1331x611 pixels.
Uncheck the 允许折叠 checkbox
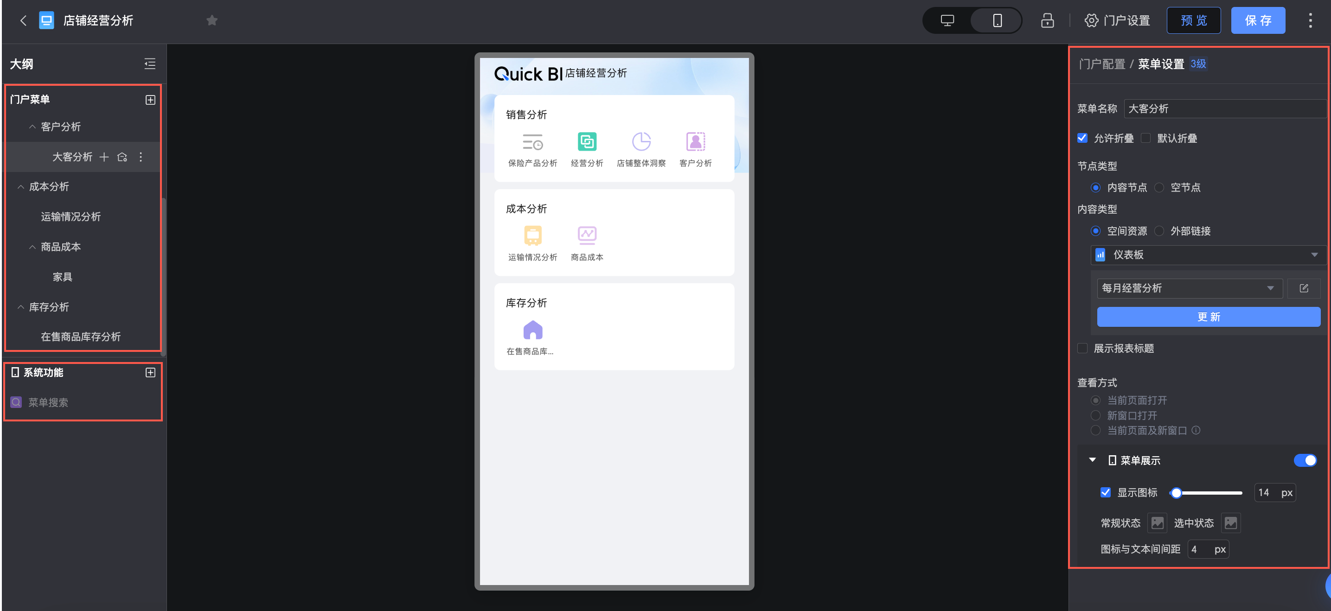[1082, 138]
